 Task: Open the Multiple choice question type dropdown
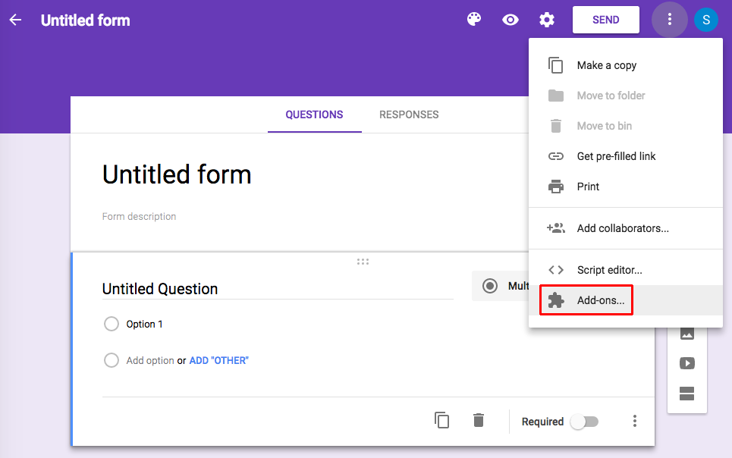pos(500,286)
